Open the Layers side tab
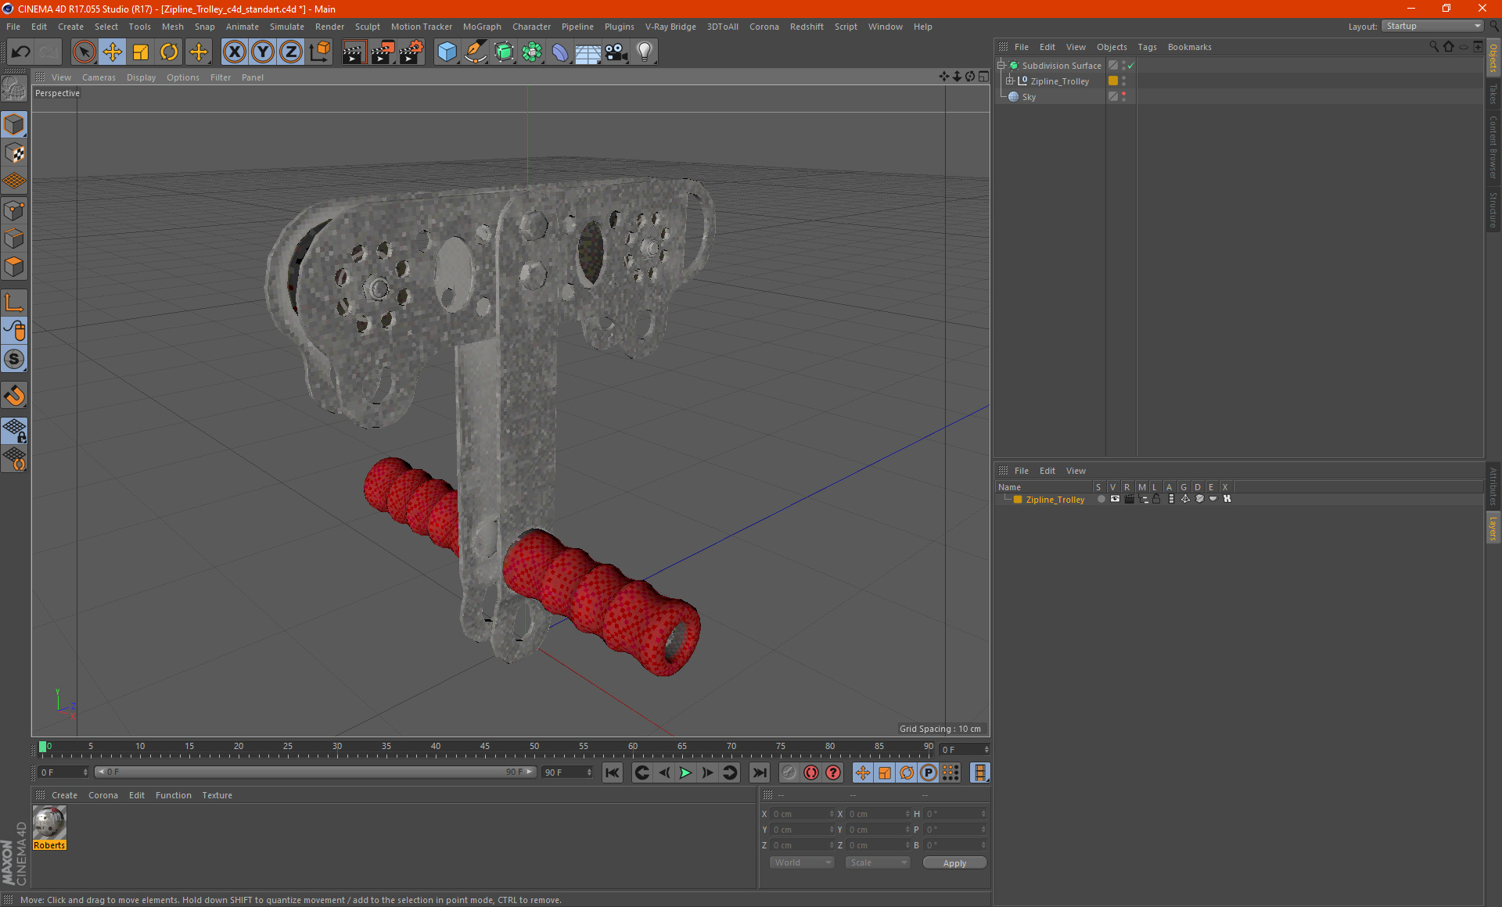The width and height of the screenshot is (1502, 907). (x=1493, y=528)
